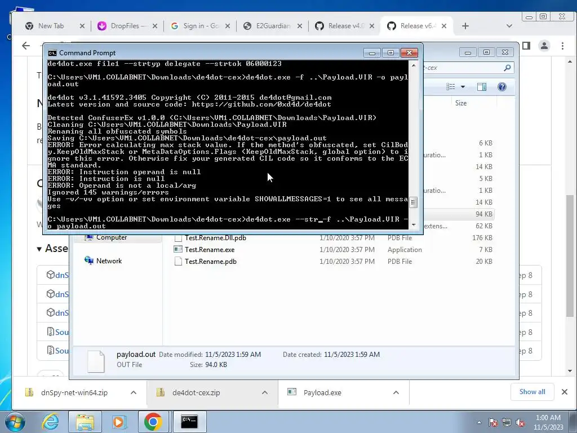The image size is (577, 433).
Task: Collapse the Assets section on GitHub page
Action: [x=39, y=249]
